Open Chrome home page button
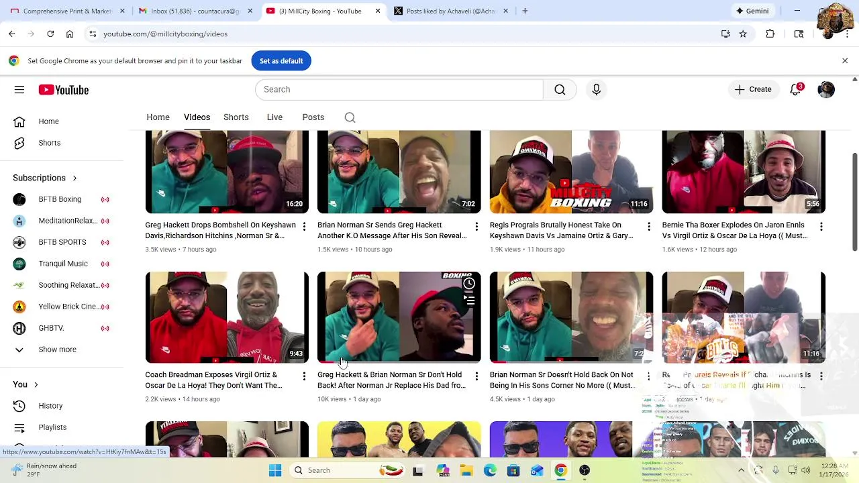The width and height of the screenshot is (859, 483). click(x=70, y=34)
